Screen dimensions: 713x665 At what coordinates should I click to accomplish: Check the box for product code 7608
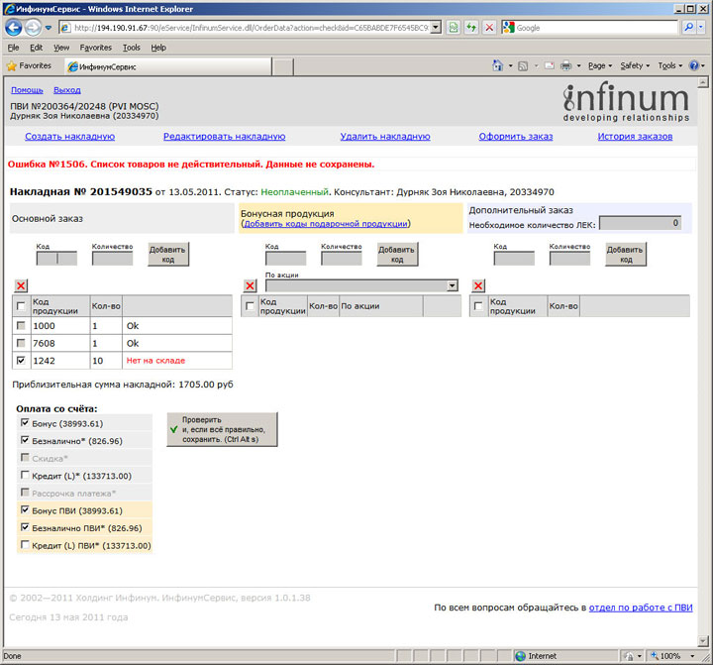(21, 343)
